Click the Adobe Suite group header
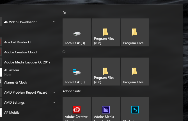The image size is (188, 121). pos(72,91)
